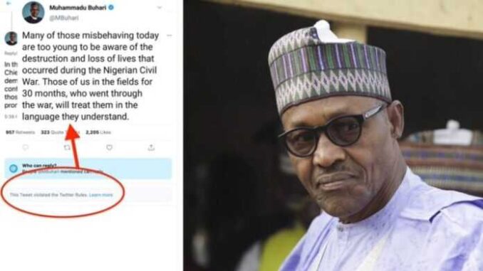Expand the chevron dropdown in the tweet header
The image size is (483, 271).
[160, 8]
